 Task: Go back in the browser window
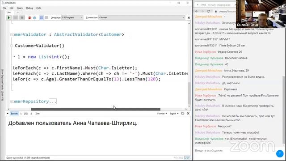197,11
